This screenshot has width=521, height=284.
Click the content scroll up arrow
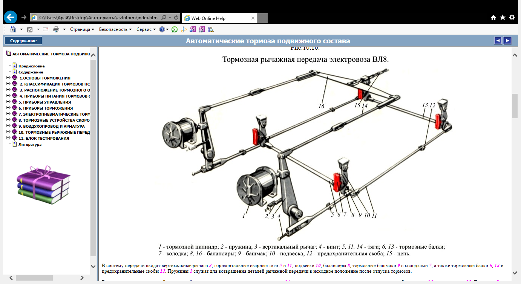pyautogui.click(x=515, y=55)
